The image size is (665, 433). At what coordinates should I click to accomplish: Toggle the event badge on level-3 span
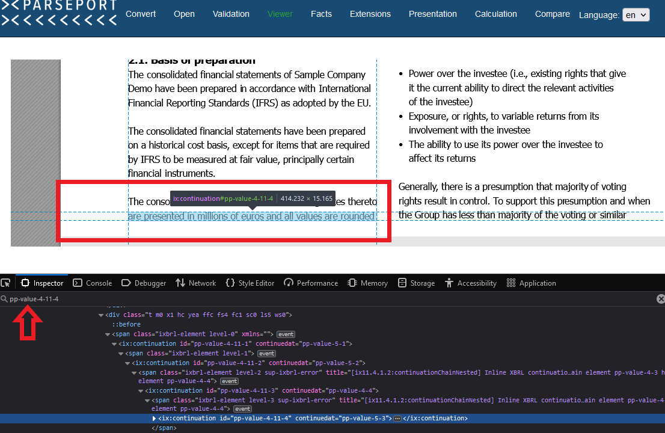pos(242,408)
